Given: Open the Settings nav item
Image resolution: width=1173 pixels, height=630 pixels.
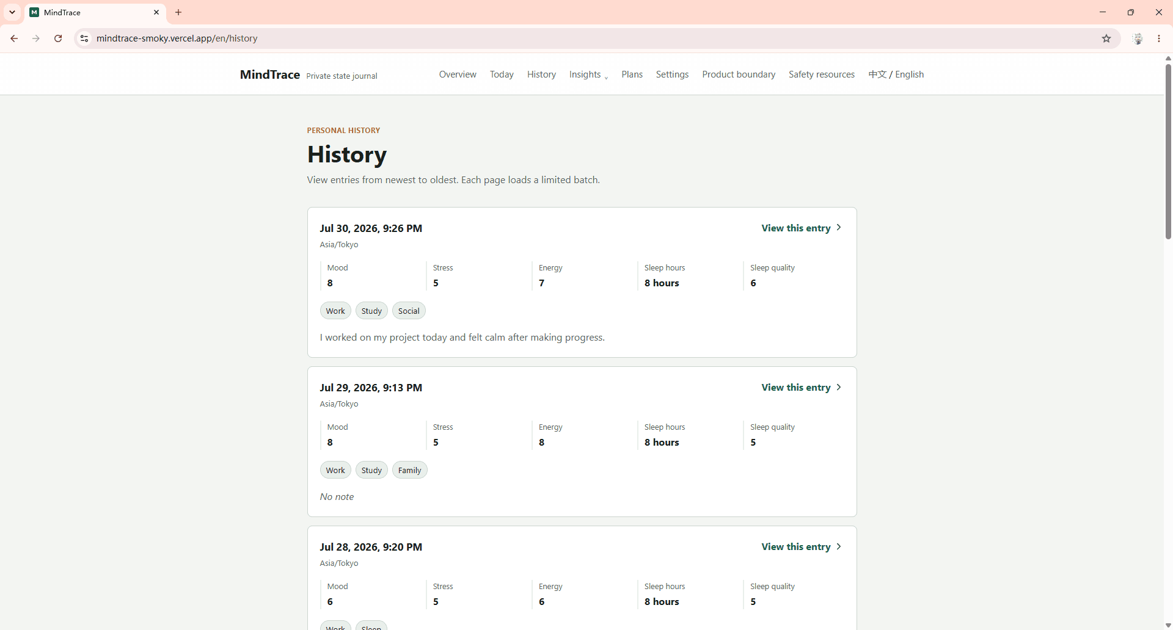Looking at the screenshot, I should 672,74.
